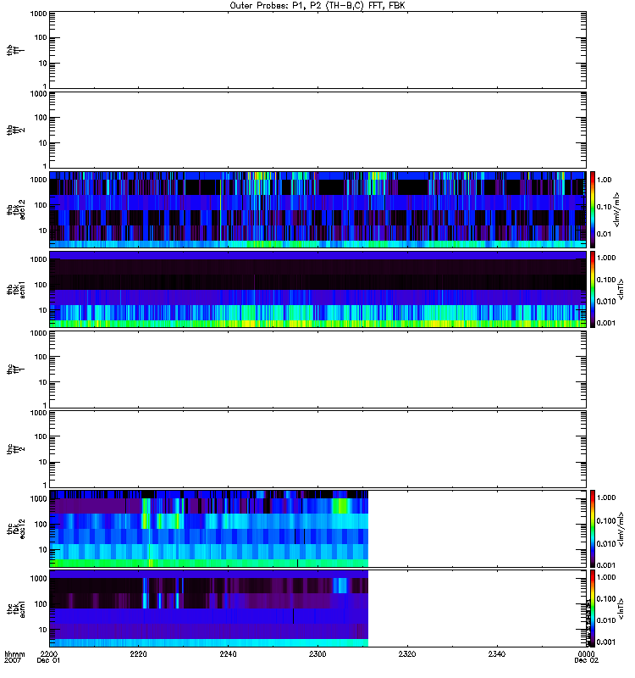The height and width of the screenshot is (678, 635).
Task: Click the color bar beside thc fbk edc12 panel
Action: 593,528
